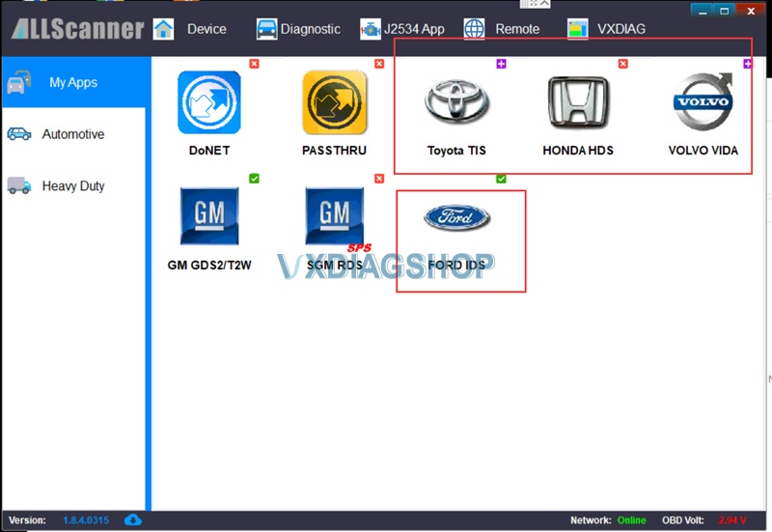
Task: Click the OBD Volt reading 2.94 V
Action: [x=732, y=520]
